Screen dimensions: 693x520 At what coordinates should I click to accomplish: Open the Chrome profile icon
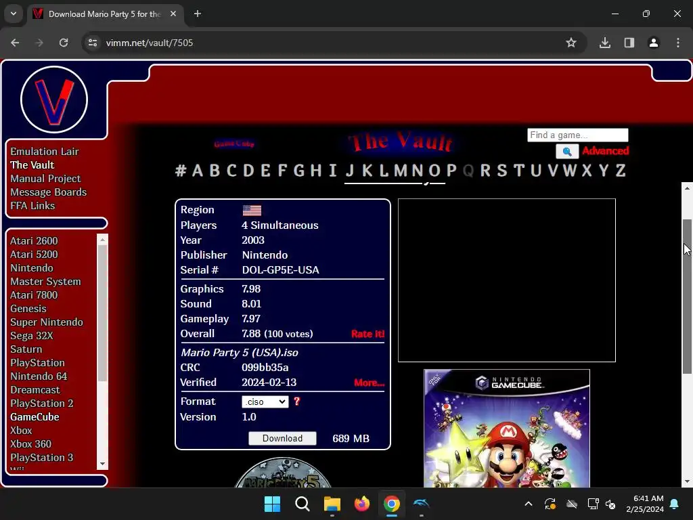point(654,43)
